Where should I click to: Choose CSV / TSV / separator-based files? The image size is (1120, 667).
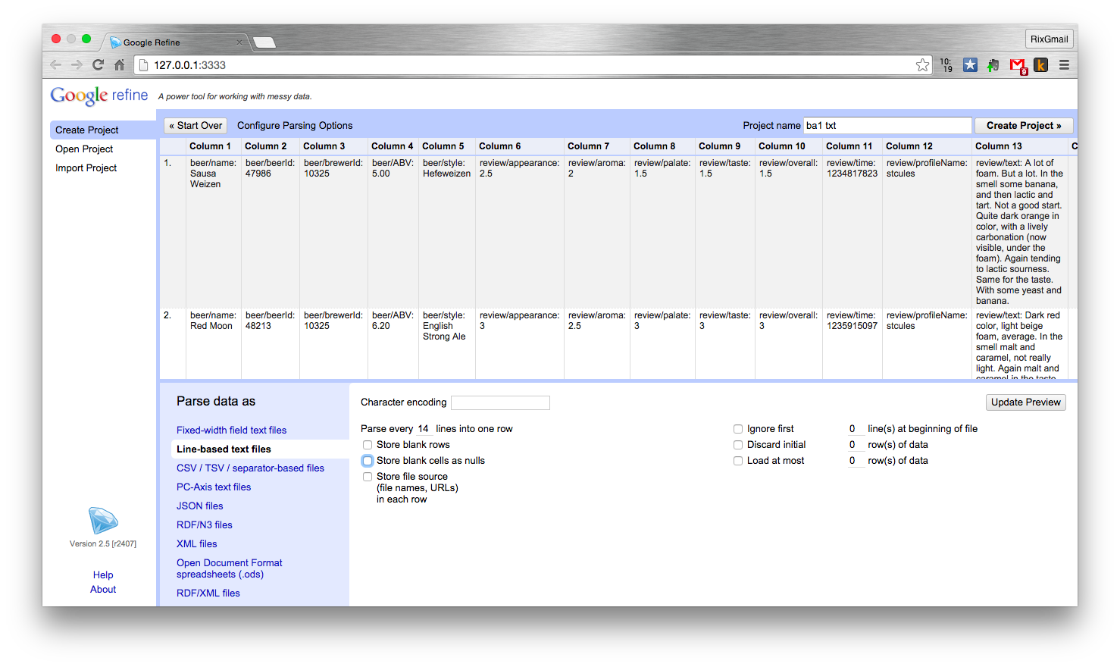pos(250,468)
